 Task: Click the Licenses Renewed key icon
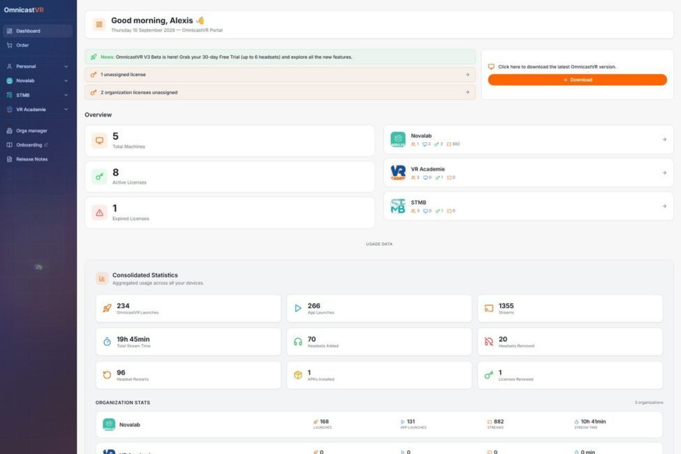(489, 375)
